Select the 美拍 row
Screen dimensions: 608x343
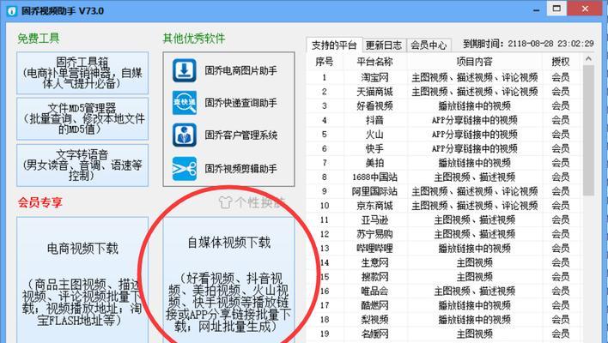(444, 163)
